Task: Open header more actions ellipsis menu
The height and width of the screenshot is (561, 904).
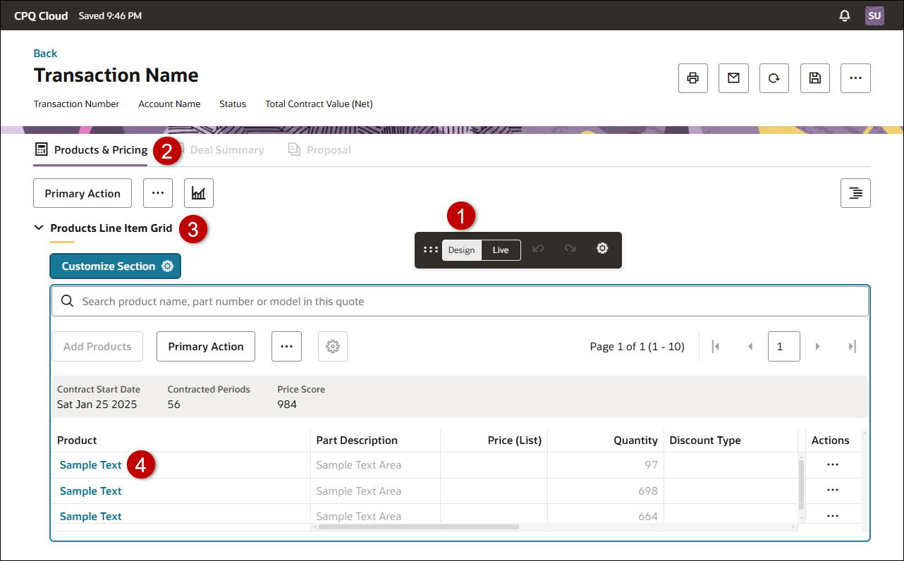Action: [x=856, y=78]
